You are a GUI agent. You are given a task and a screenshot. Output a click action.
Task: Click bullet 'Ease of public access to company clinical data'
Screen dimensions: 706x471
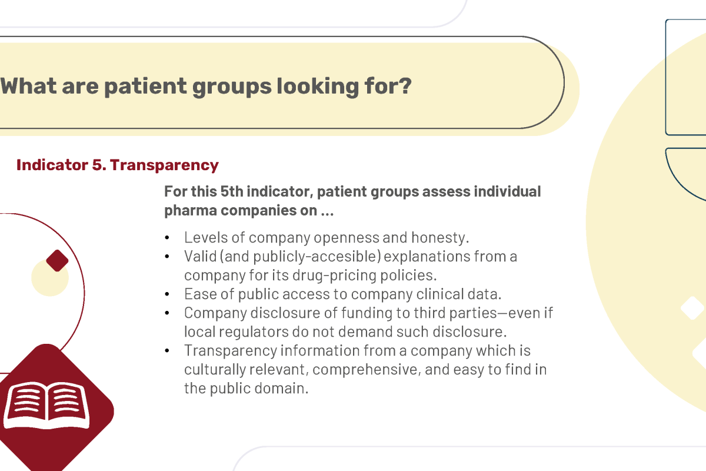pos(342,294)
